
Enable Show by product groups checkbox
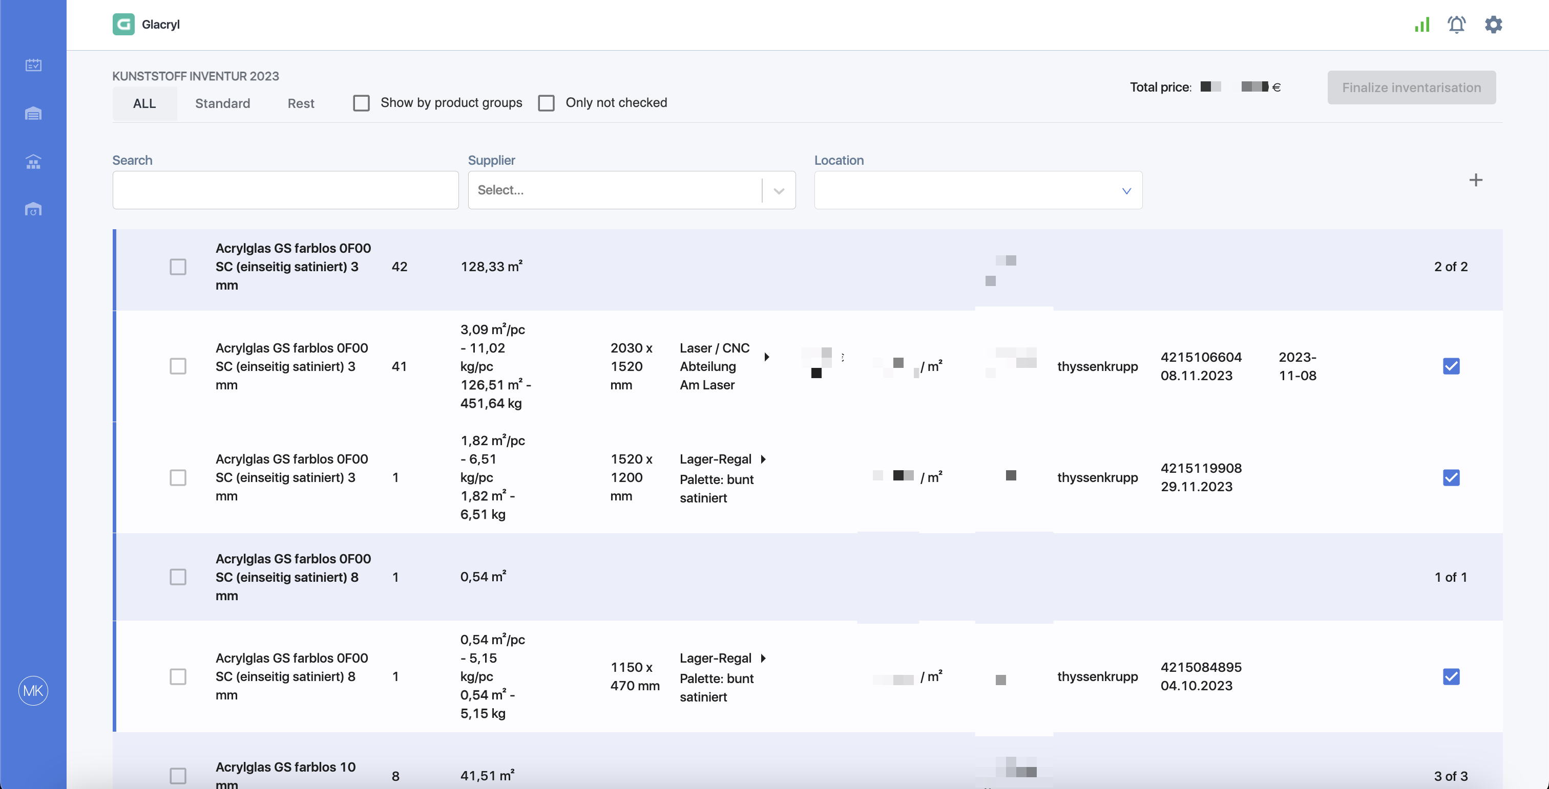click(362, 103)
